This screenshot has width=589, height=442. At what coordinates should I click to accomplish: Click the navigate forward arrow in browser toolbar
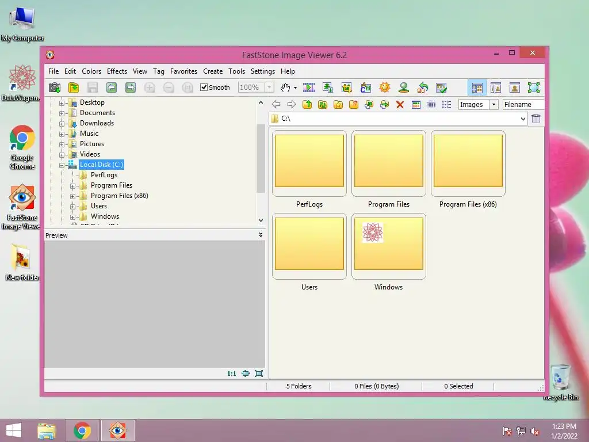point(292,105)
